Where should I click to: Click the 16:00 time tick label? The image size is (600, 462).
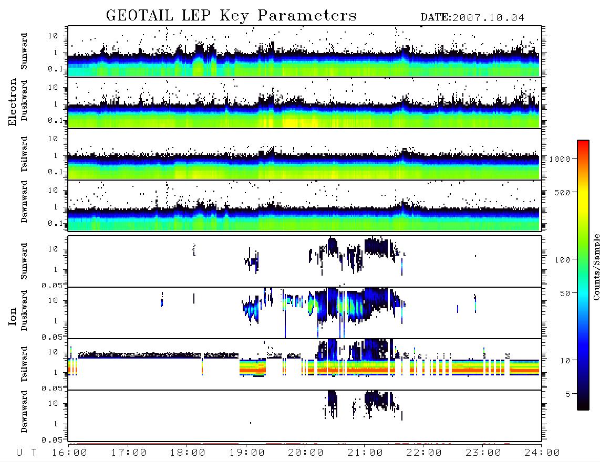pyautogui.click(x=69, y=453)
